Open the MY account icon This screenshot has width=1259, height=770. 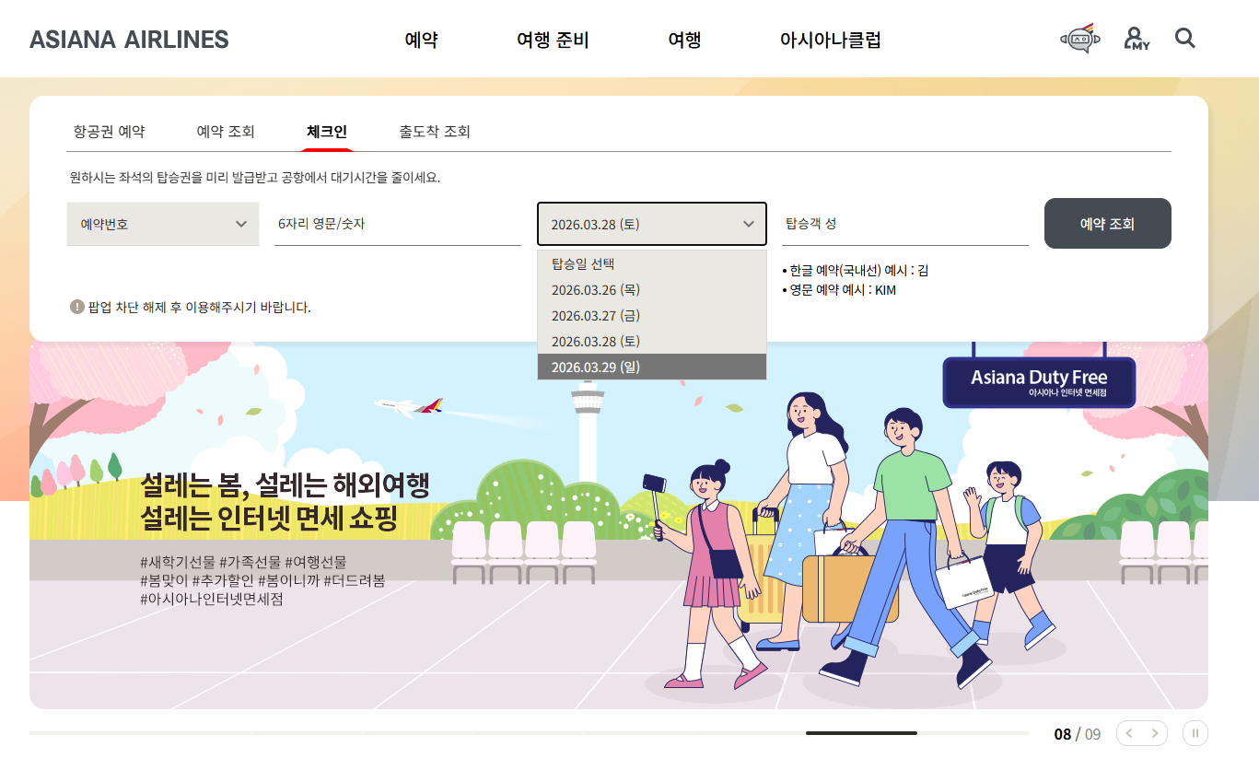pos(1137,39)
